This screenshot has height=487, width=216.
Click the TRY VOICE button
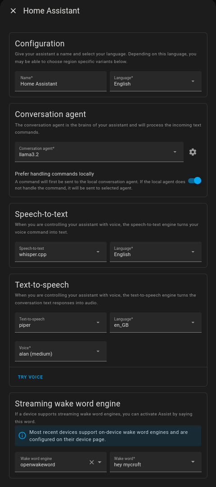(x=31, y=377)
